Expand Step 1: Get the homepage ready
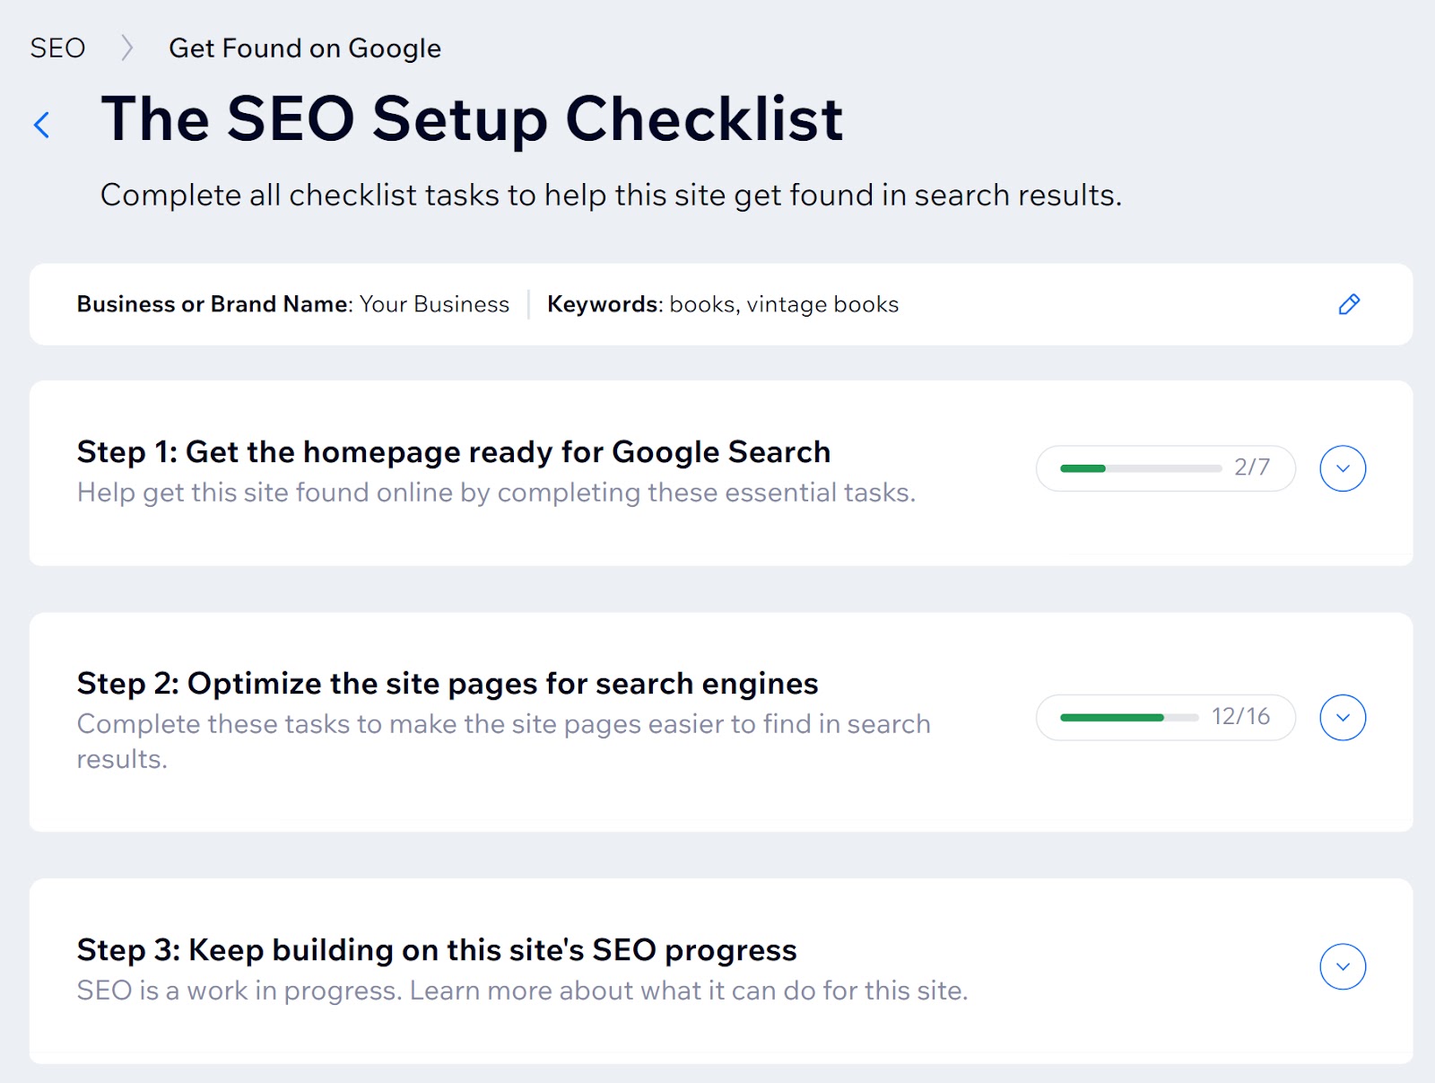The image size is (1435, 1083). pos(1342,468)
